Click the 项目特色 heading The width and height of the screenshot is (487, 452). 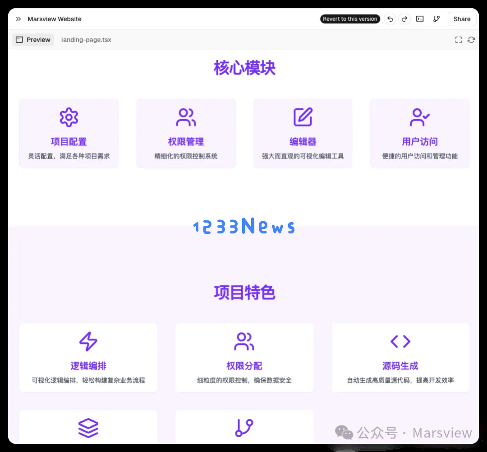(x=244, y=293)
